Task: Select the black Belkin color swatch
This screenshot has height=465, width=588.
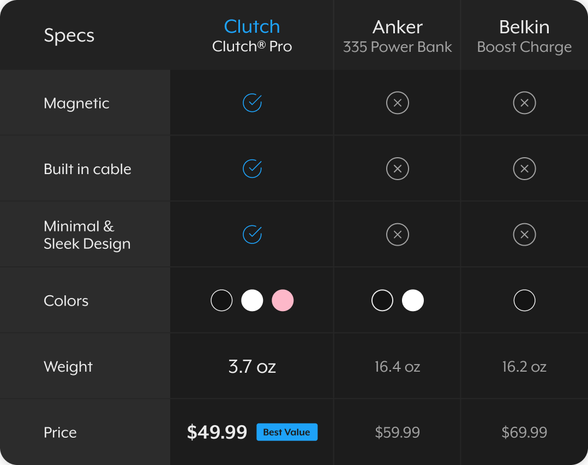Action: click(x=525, y=301)
